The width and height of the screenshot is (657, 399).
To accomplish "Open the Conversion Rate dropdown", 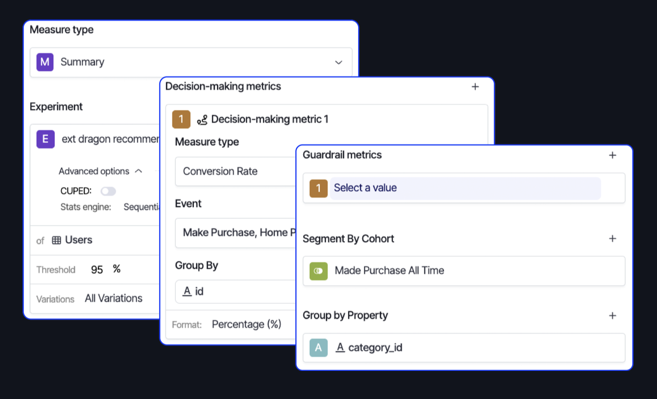I will pos(234,171).
